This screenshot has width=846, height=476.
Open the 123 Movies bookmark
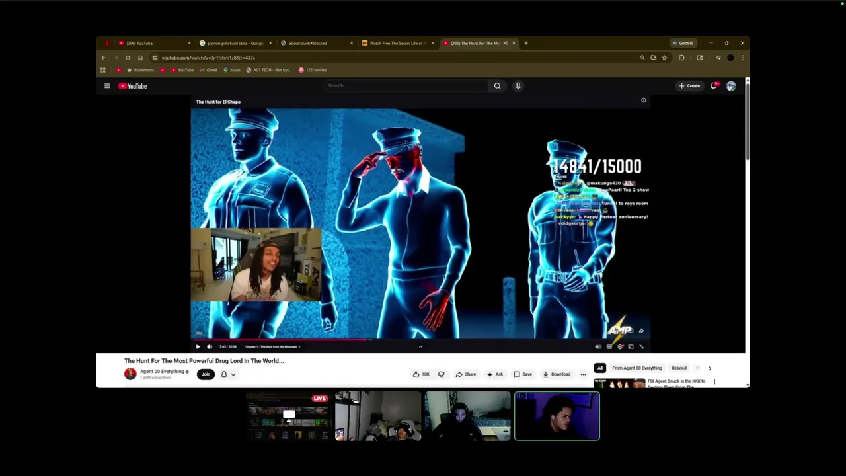[x=313, y=70]
